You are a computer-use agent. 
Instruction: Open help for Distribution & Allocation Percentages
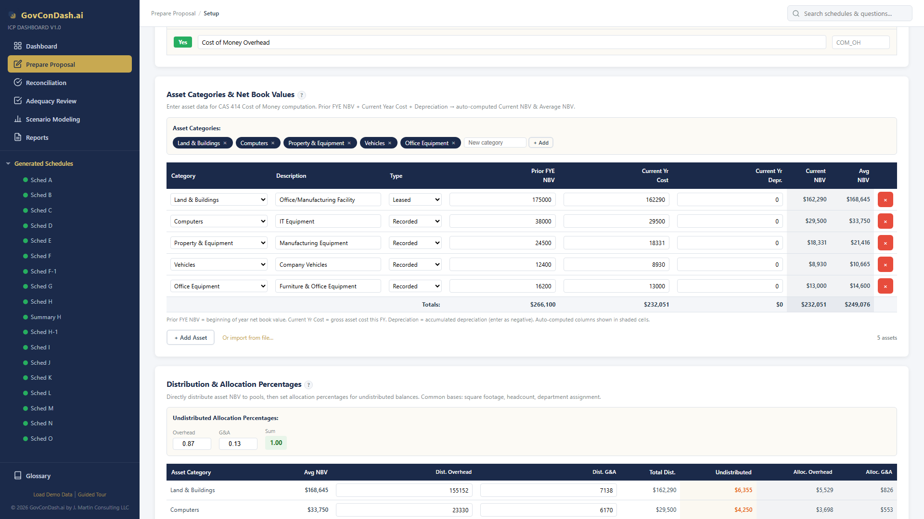308,384
